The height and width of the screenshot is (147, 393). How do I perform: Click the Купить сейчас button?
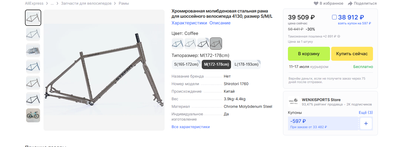pos(352,54)
